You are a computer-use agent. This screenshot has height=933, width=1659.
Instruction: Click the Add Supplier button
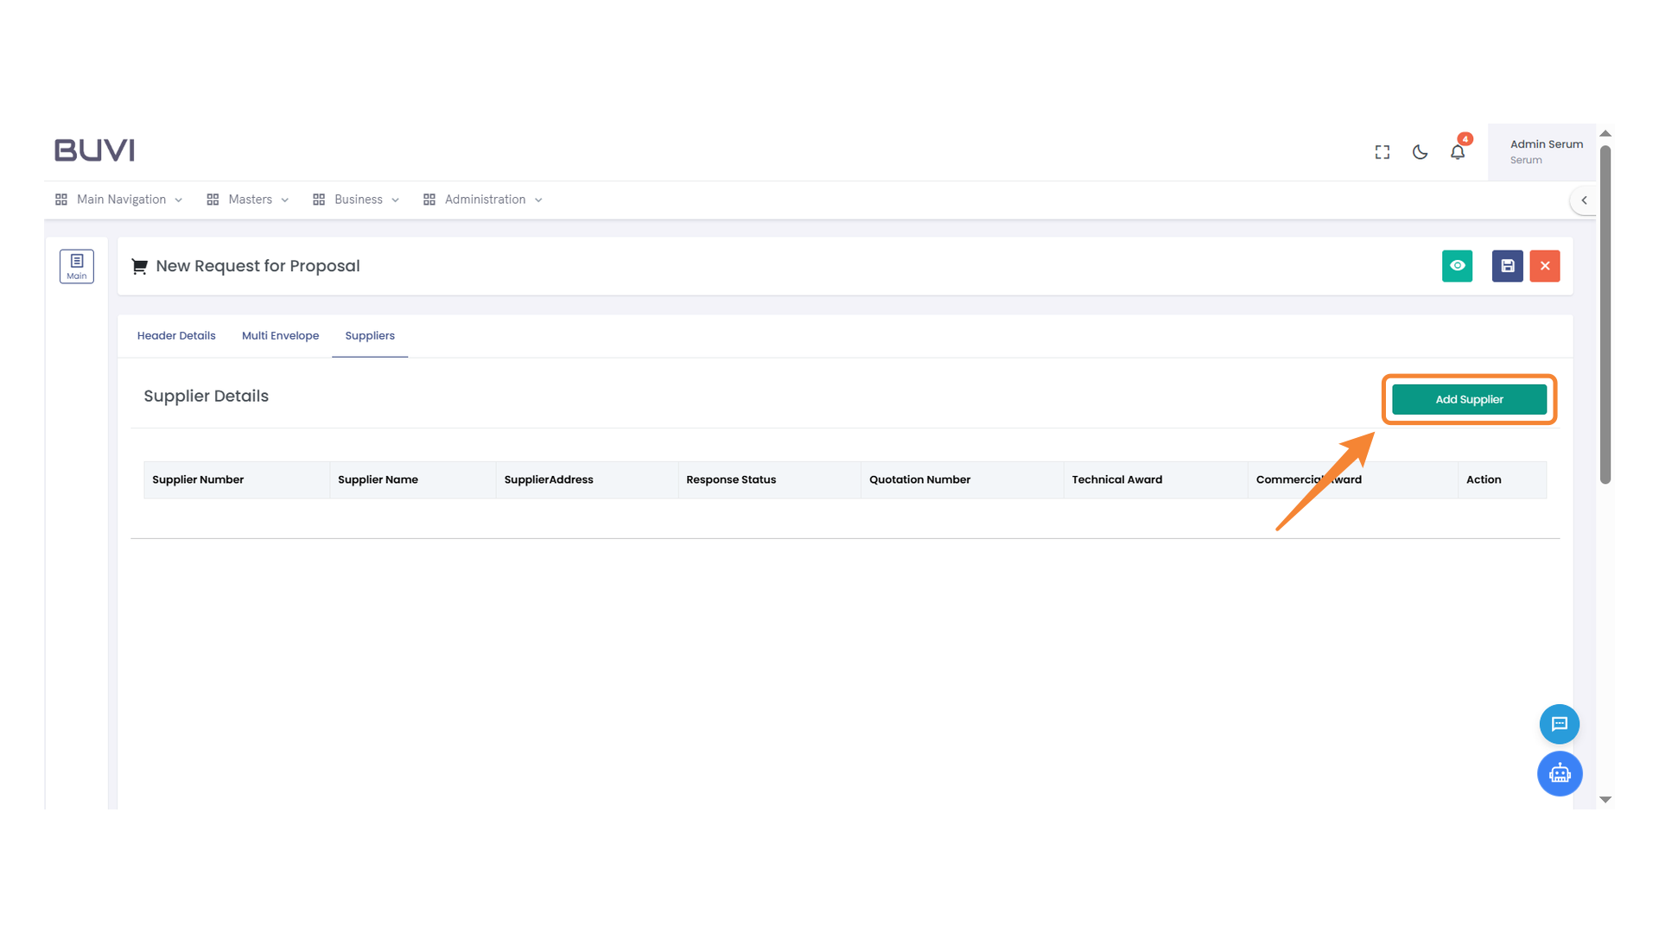(1469, 399)
